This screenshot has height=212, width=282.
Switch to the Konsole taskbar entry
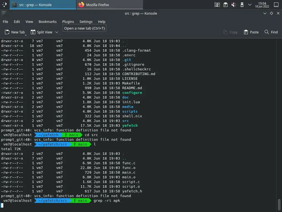(43, 5)
